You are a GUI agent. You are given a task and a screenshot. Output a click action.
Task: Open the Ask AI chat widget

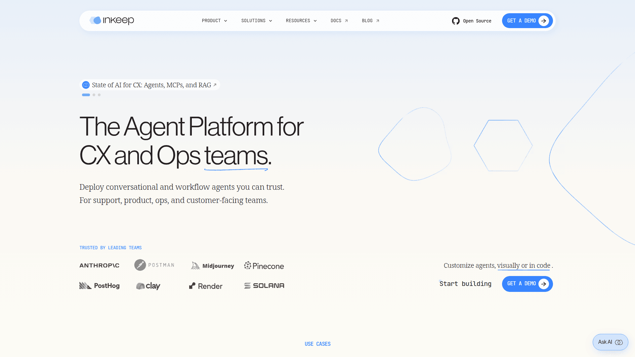tap(610, 342)
